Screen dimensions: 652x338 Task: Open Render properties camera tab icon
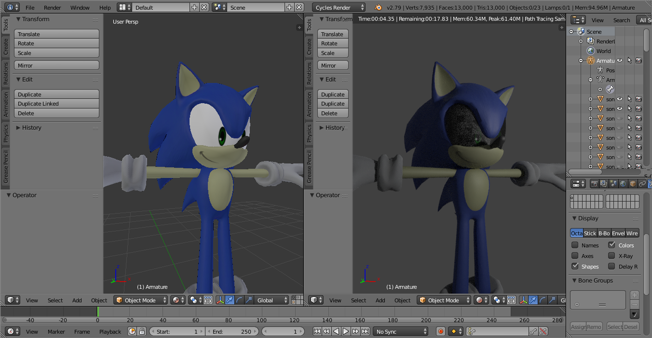[x=594, y=184]
